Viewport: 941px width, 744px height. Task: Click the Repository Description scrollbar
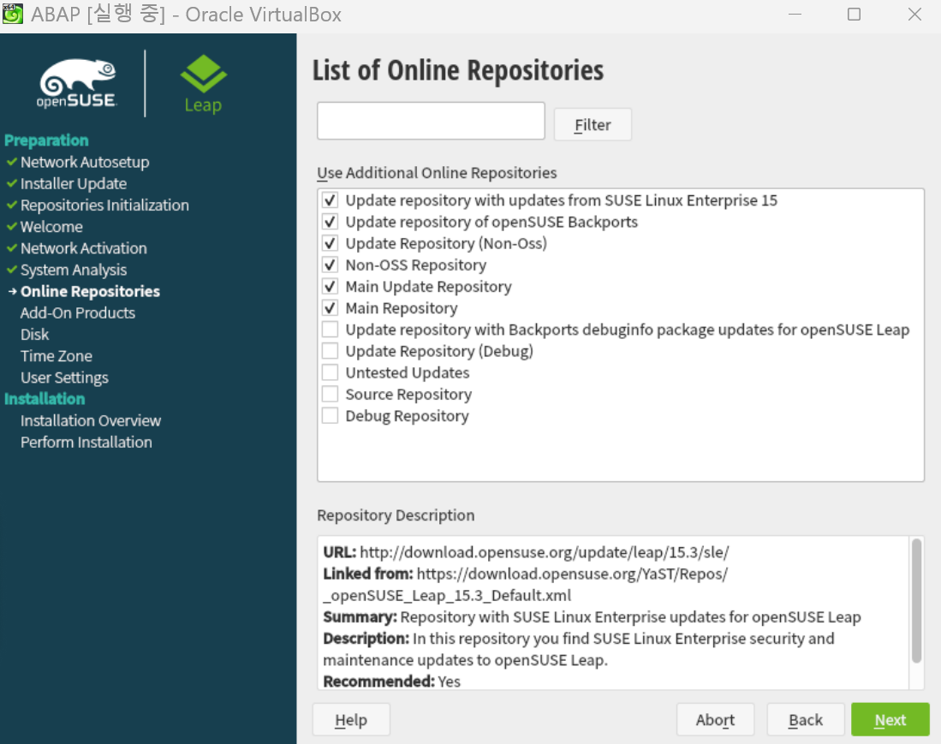click(x=916, y=601)
